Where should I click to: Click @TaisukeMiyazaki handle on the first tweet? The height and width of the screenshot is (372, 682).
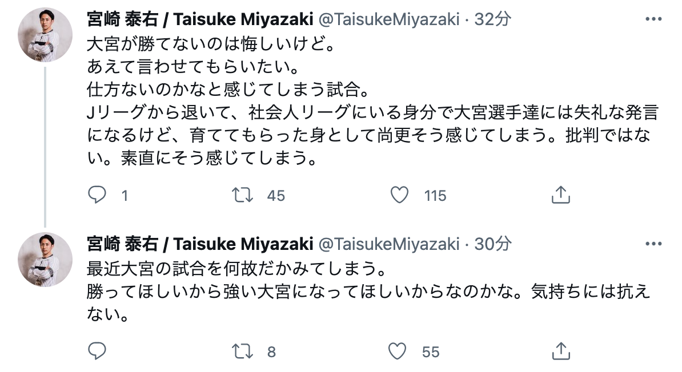coord(388,19)
